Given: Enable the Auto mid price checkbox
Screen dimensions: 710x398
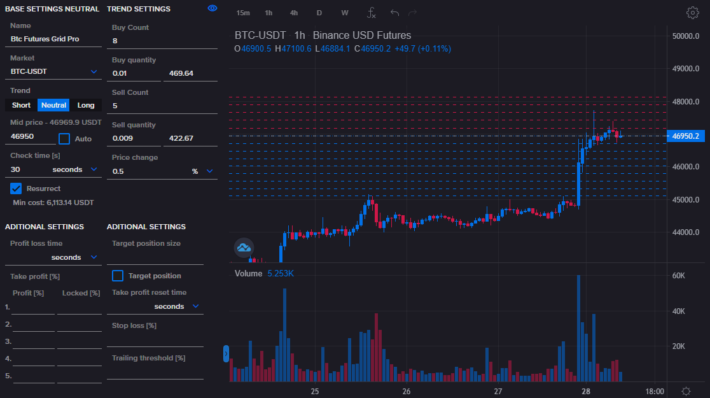Looking at the screenshot, I should pos(64,139).
